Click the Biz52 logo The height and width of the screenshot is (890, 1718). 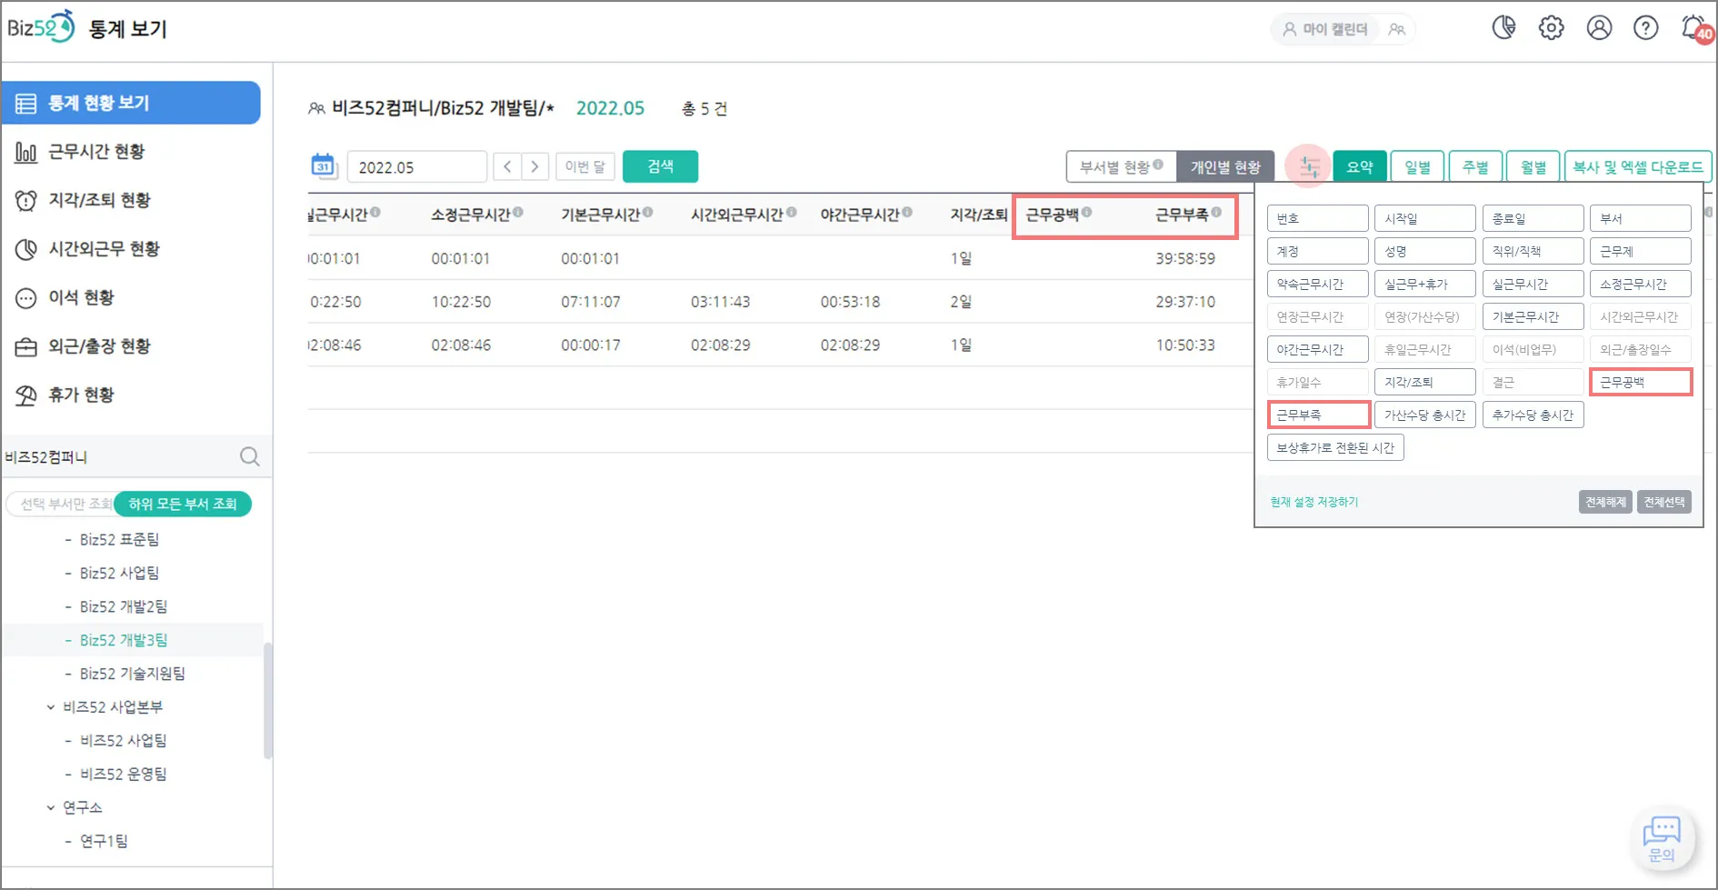tap(41, 27)
